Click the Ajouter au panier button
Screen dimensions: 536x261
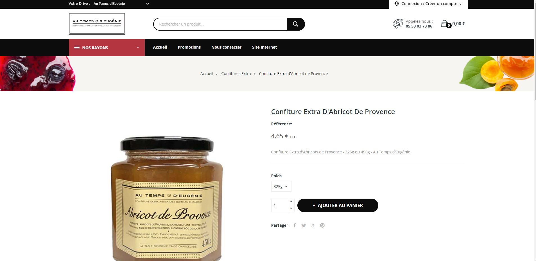338,205
